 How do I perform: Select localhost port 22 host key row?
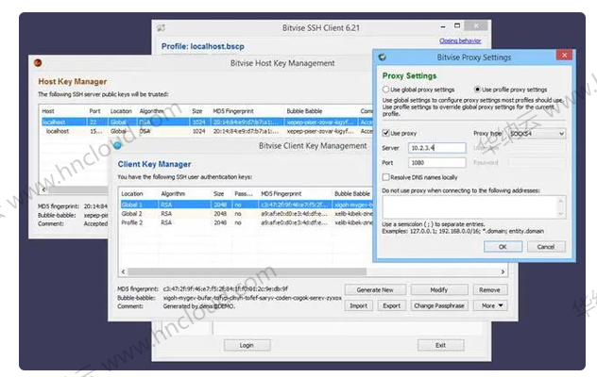(x=207, y=122)
